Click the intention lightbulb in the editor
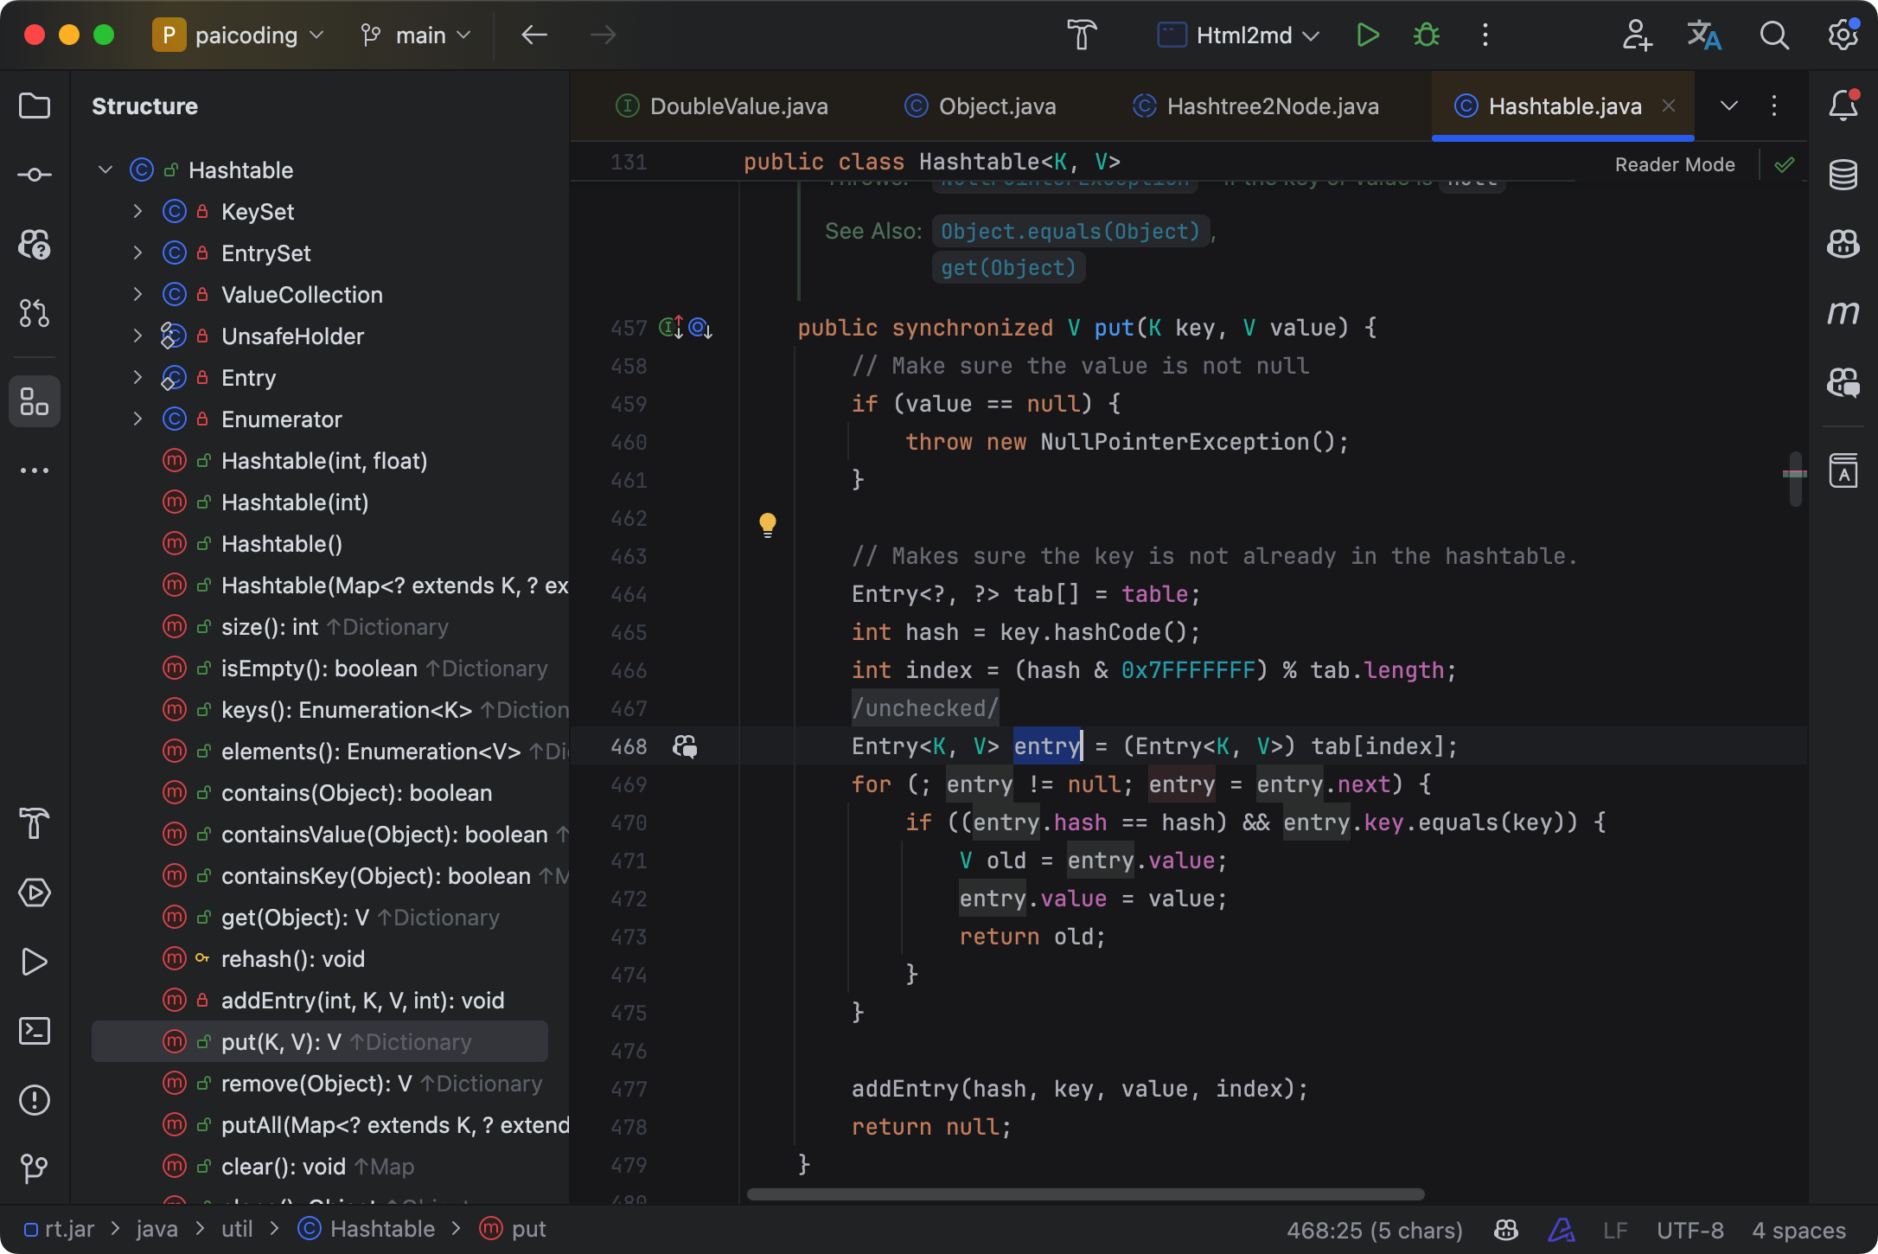This screenshot has width=1878, height=1254. (768, 524)
